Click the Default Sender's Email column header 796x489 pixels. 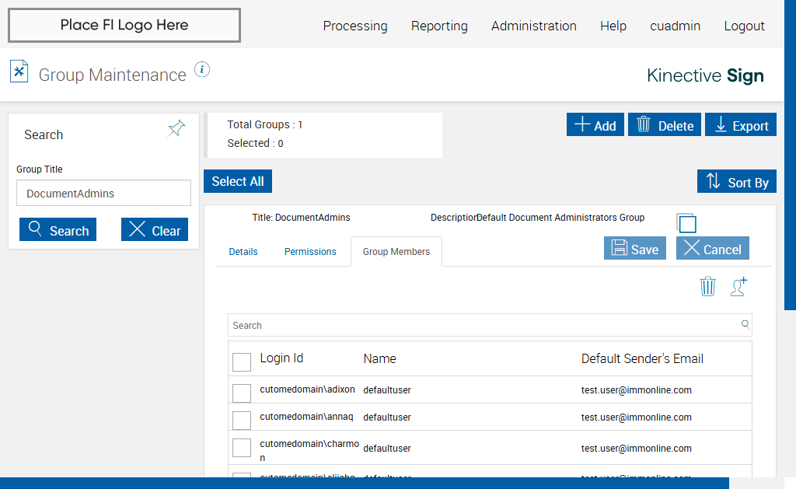pos(642,359)
